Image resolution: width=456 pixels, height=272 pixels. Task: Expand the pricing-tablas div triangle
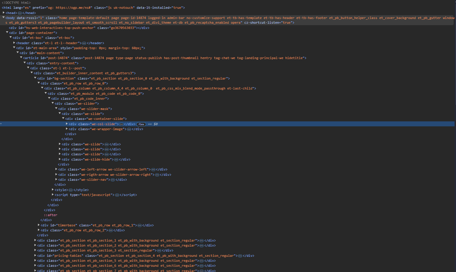tap(35, 255)
